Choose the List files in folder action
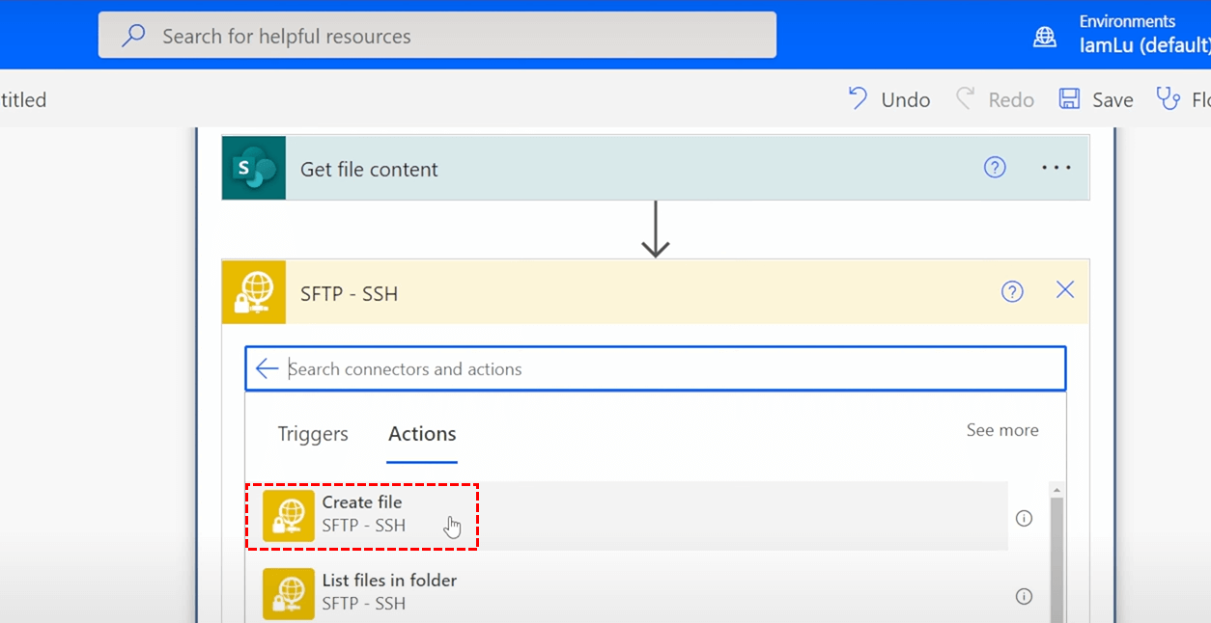Viewport: 1211px width, 623px height. [389, 591]
